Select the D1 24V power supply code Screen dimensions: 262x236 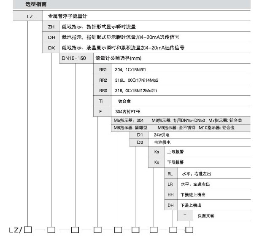(x=140, y=135)
